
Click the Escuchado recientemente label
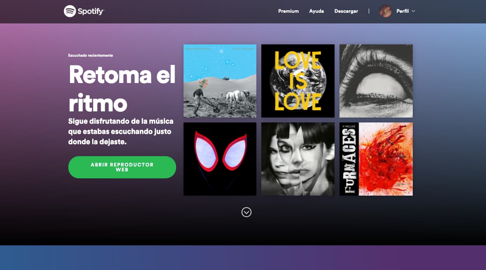click(91, 55)
